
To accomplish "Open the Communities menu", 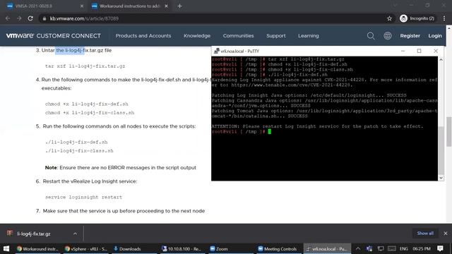I will tap(239, 36).
